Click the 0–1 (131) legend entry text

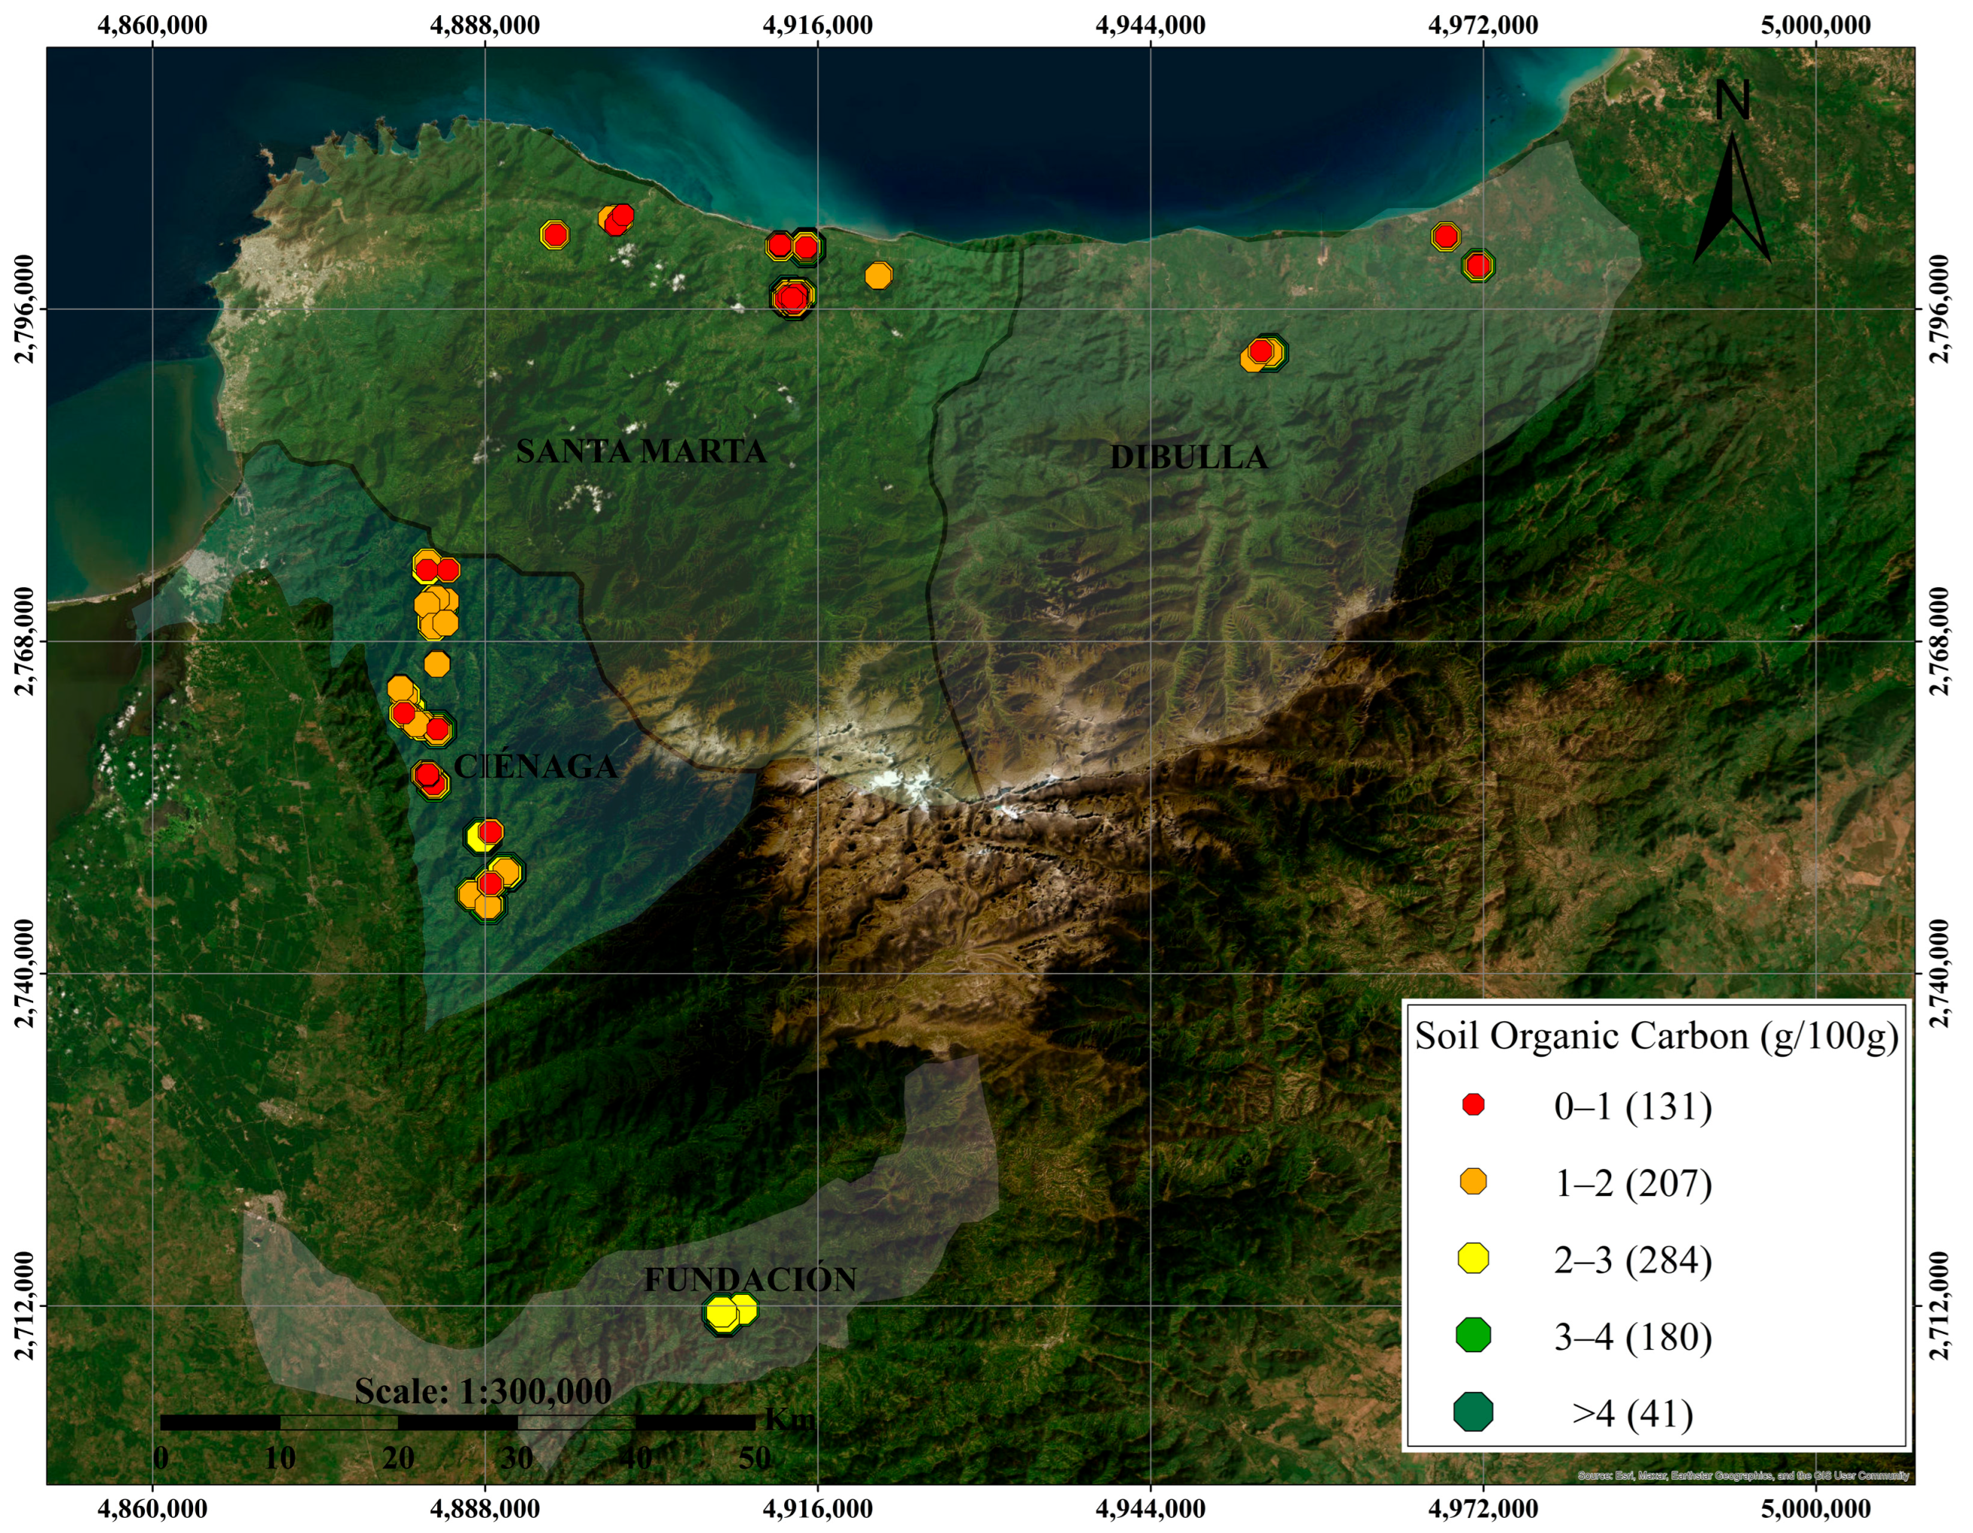(1632, 1106)
